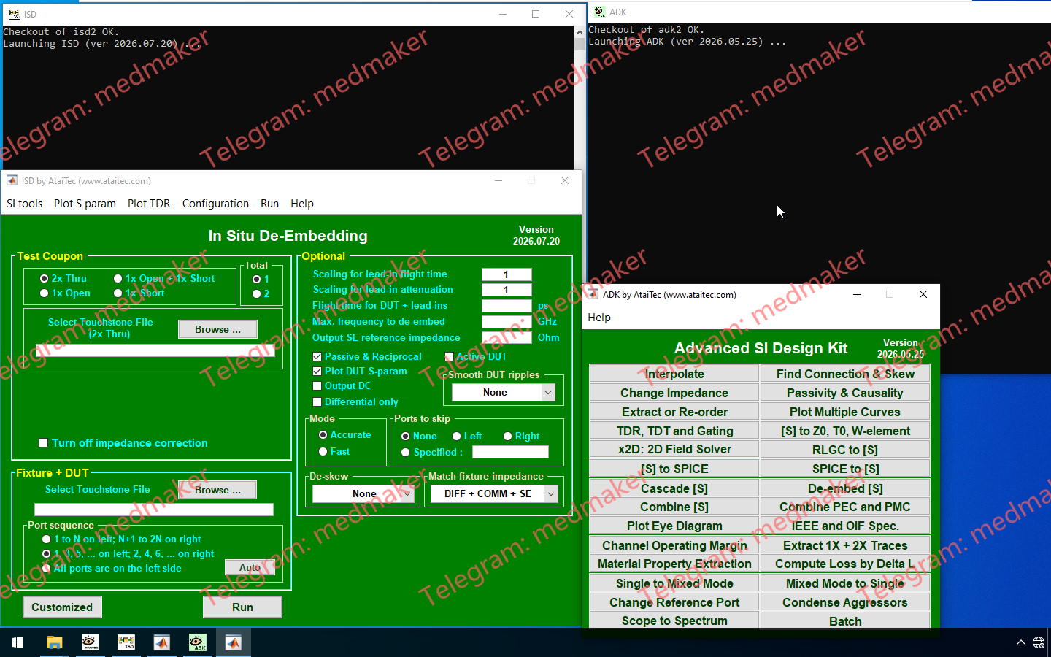Open File Explorer from the taskbar
Viewport: 1051px width, 657px height.
[54, 642]
